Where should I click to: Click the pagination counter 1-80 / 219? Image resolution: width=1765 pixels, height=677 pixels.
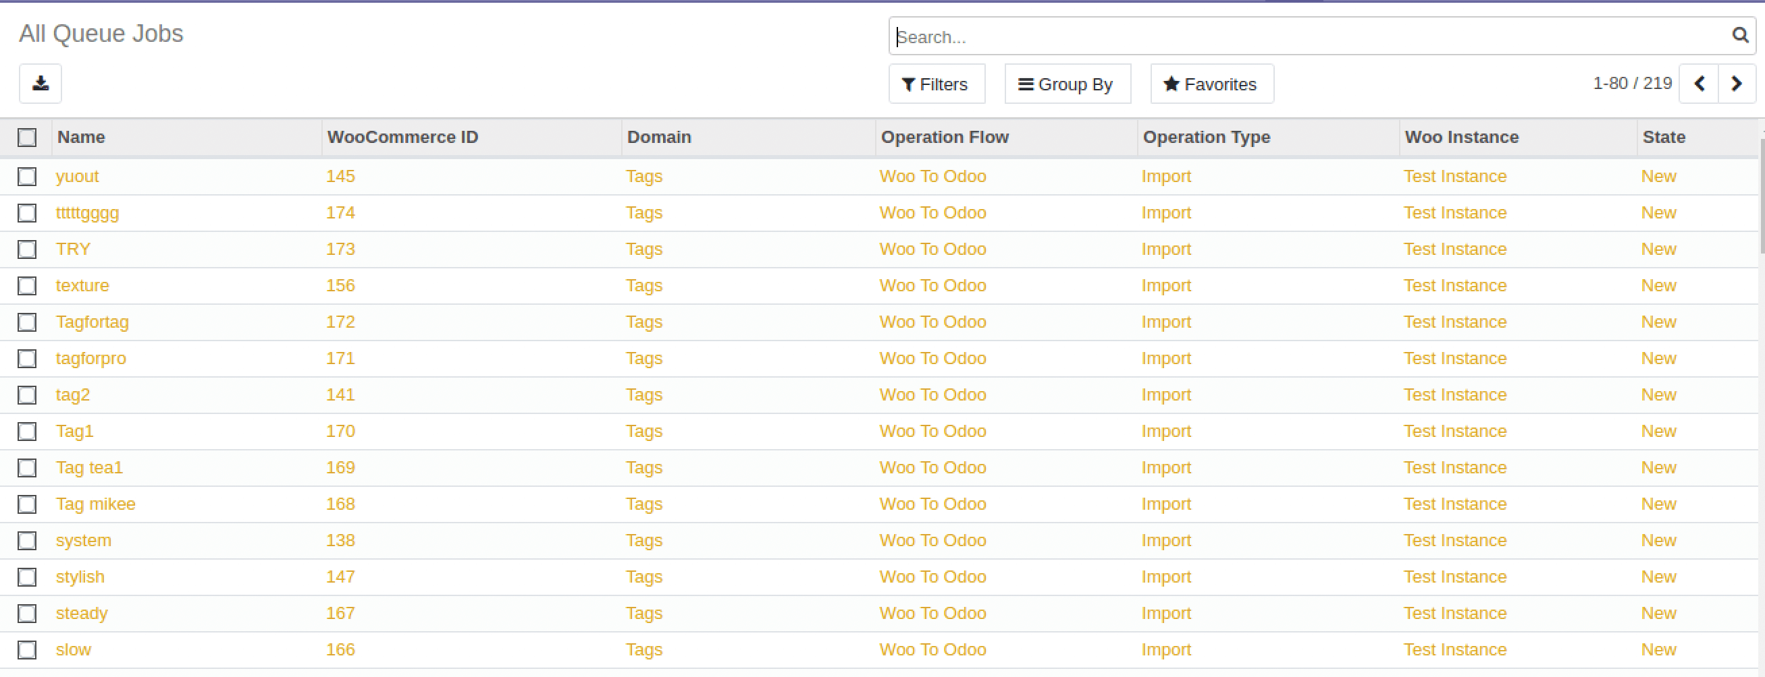click(1631, 83)
